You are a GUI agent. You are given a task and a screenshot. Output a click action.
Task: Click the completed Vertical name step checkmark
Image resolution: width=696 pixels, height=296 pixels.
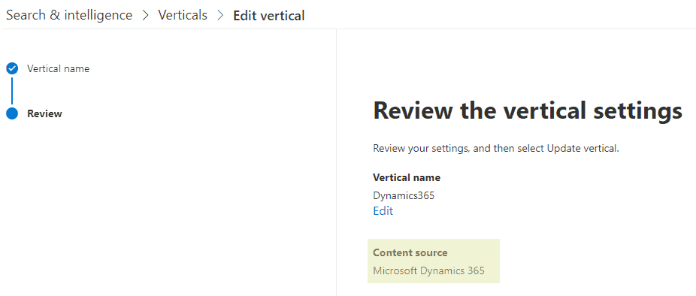(12, 69)
